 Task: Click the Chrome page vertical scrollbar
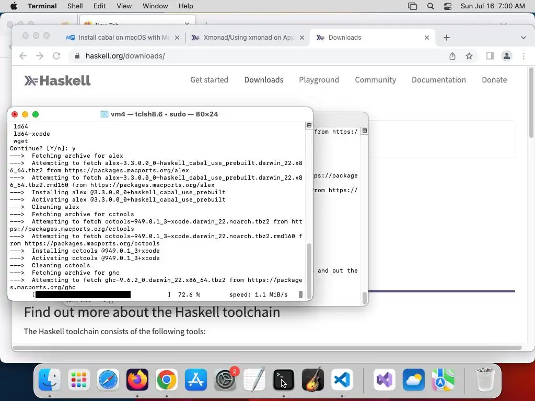pyautogui.click(x=531, y=102)
